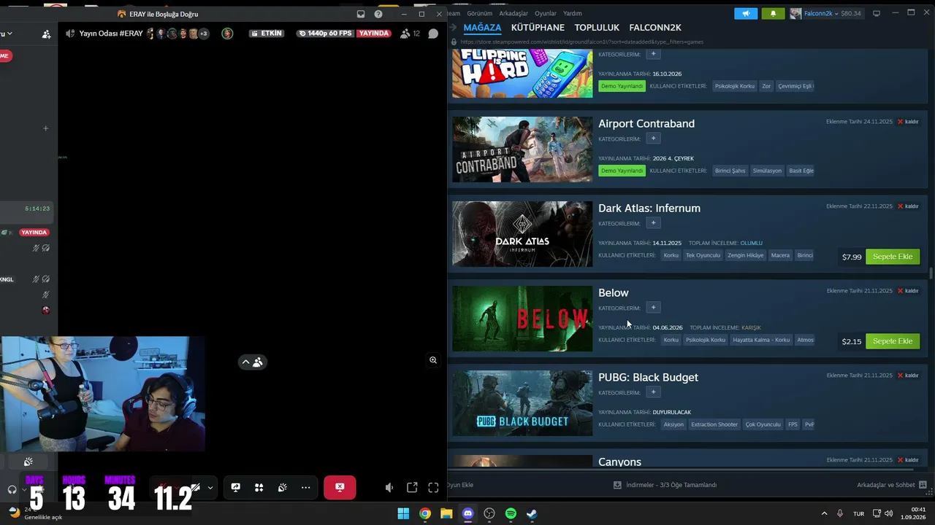Click the Dark Atlas: Infernum cover image
Image resolution: width=935 pixels, height=525 pixels.
pos(522,234)
